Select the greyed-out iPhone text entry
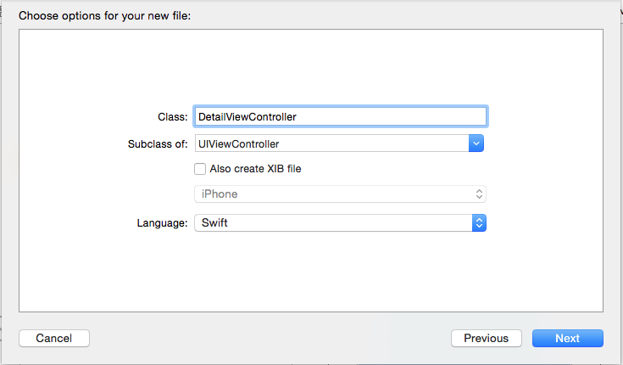Viewport: 623px width, 365px height. point(219,194)
